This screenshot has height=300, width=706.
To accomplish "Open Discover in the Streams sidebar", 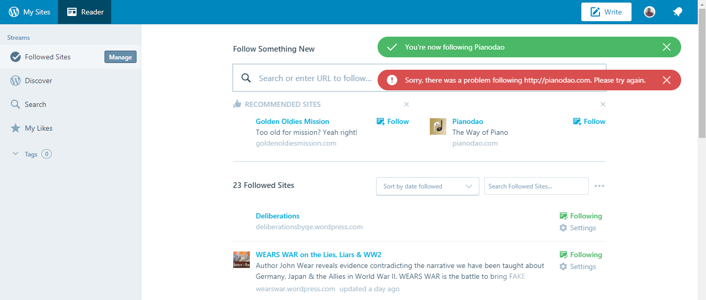I will 38,81.
